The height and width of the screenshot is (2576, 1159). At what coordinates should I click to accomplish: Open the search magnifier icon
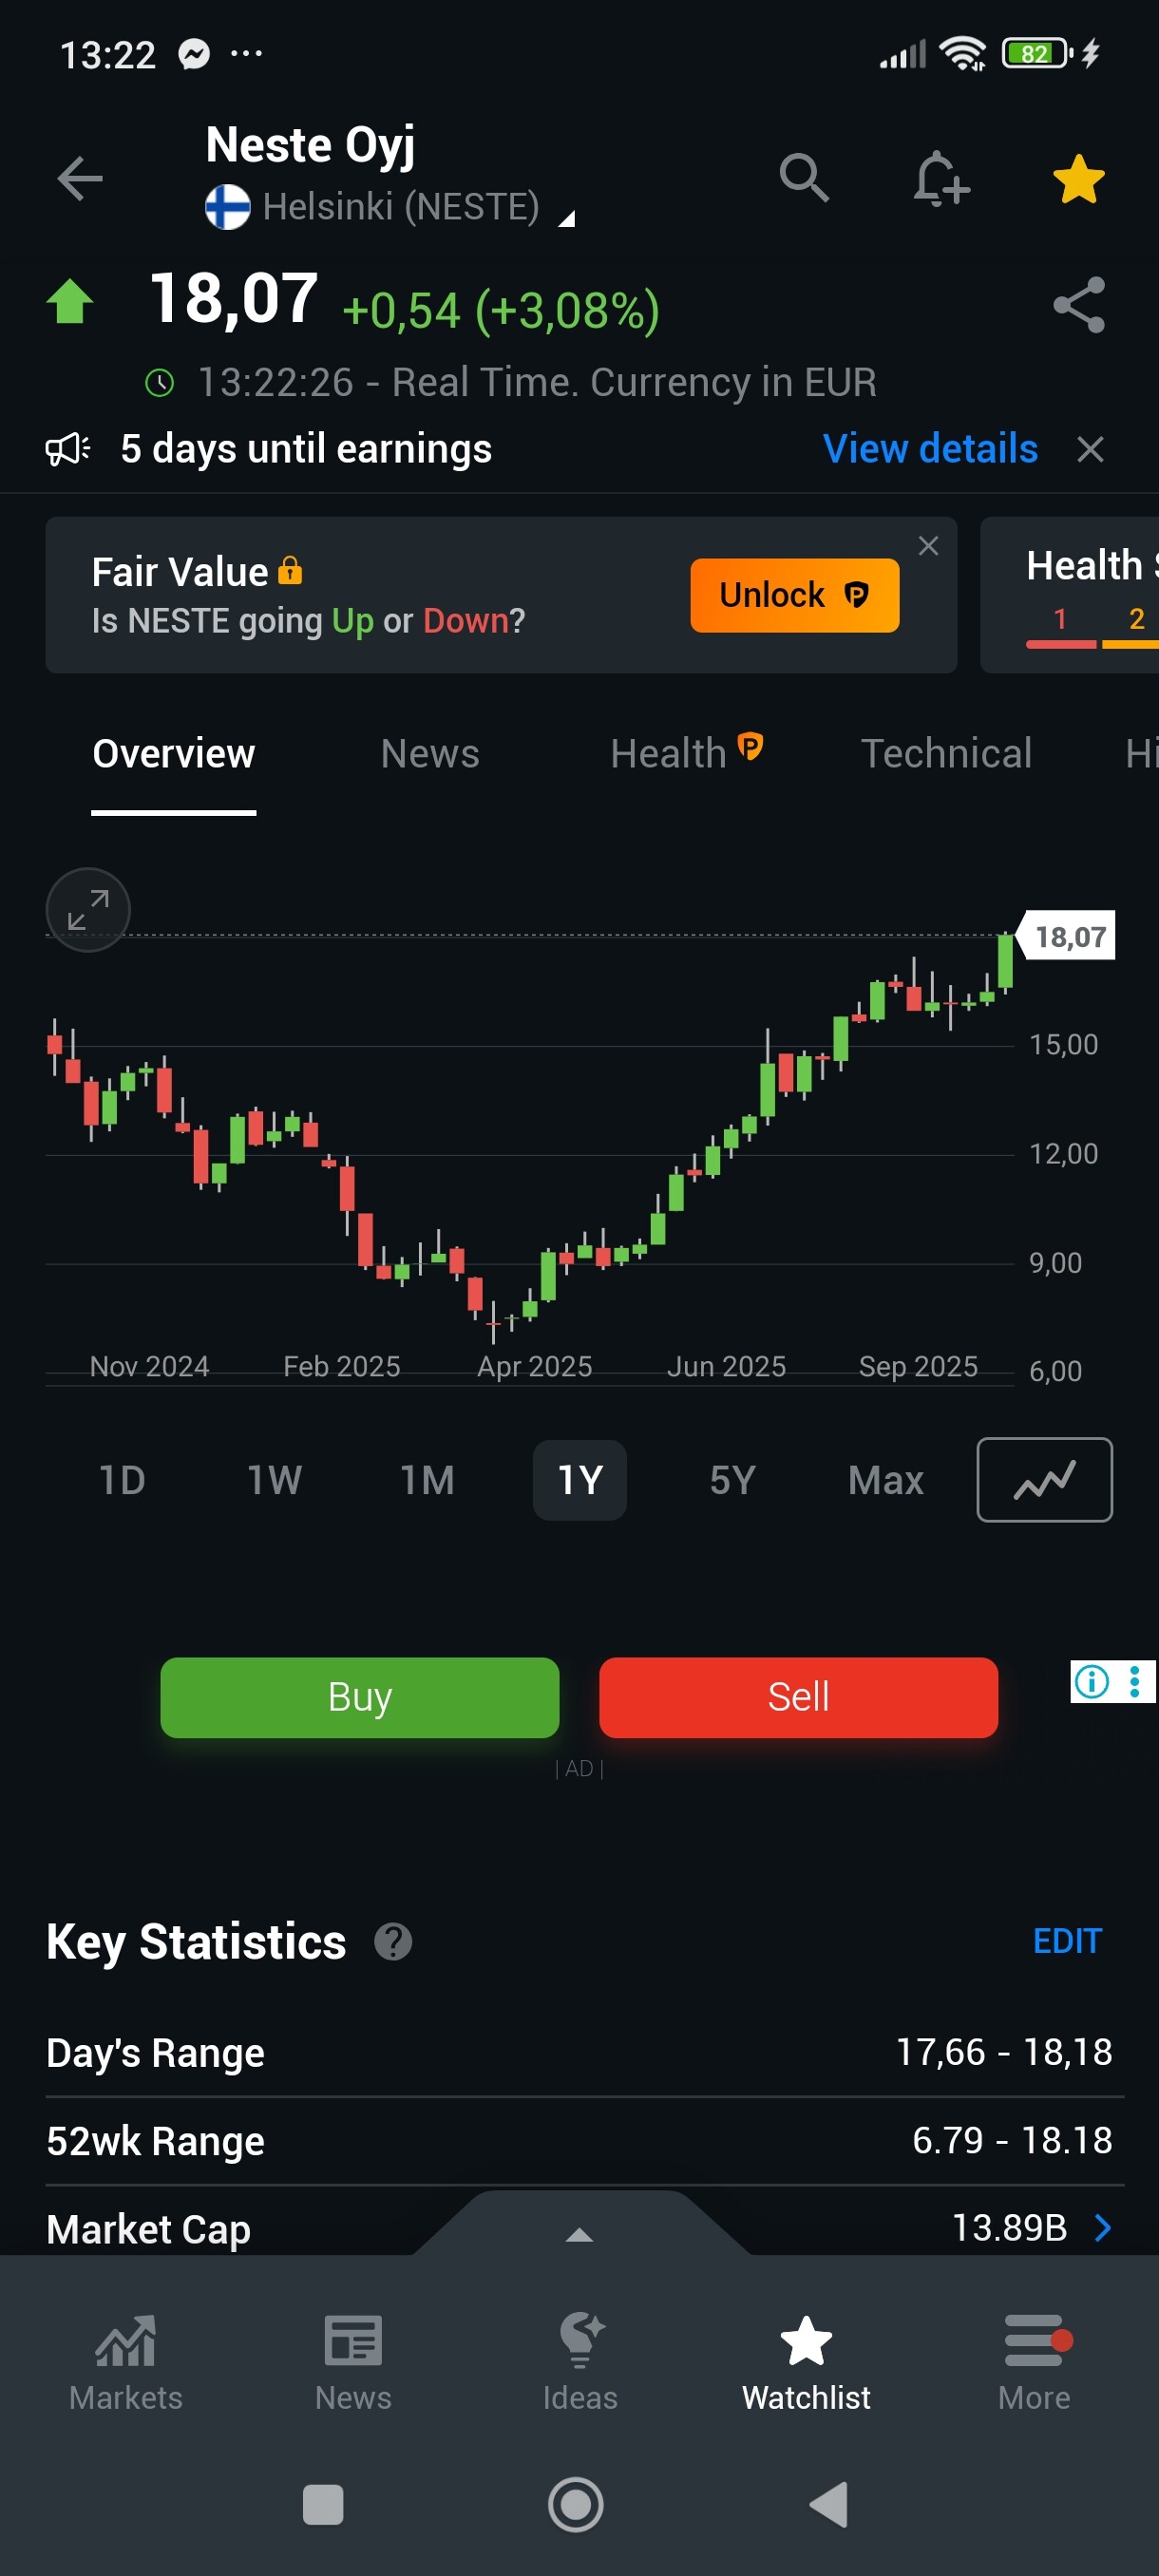804,179
